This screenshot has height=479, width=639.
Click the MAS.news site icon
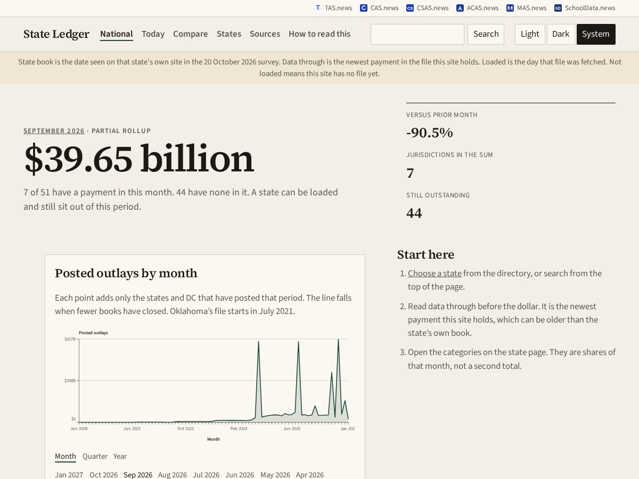point(510,8)
